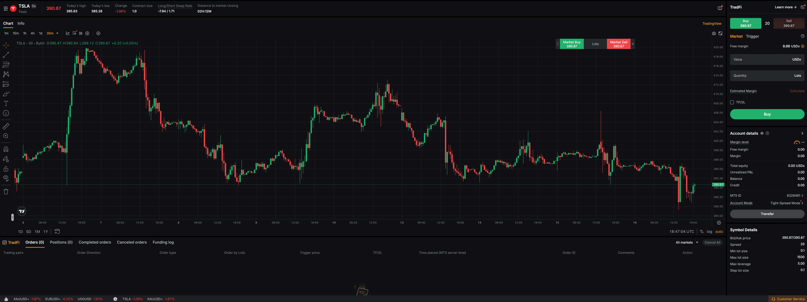This screenshot has height=302, width=807.
Task: Click the on-chart Market Sell 390.67 button
Action: (x=619, y=44)
